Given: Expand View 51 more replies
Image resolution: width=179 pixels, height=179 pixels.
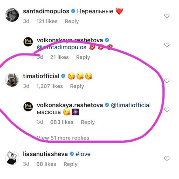Looking at the screenshot, I should click(63, 138).
